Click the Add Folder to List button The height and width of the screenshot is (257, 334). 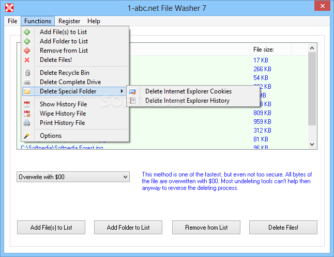pos(128,228)
